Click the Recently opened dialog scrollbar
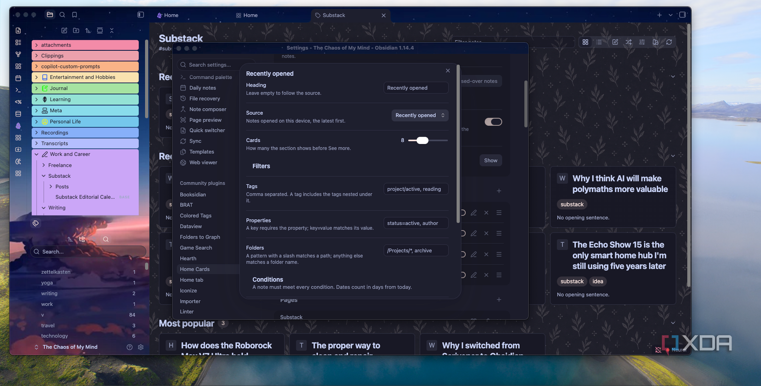Image resolution: width=761 pixels, height=386 pixels. coord(458,145)
